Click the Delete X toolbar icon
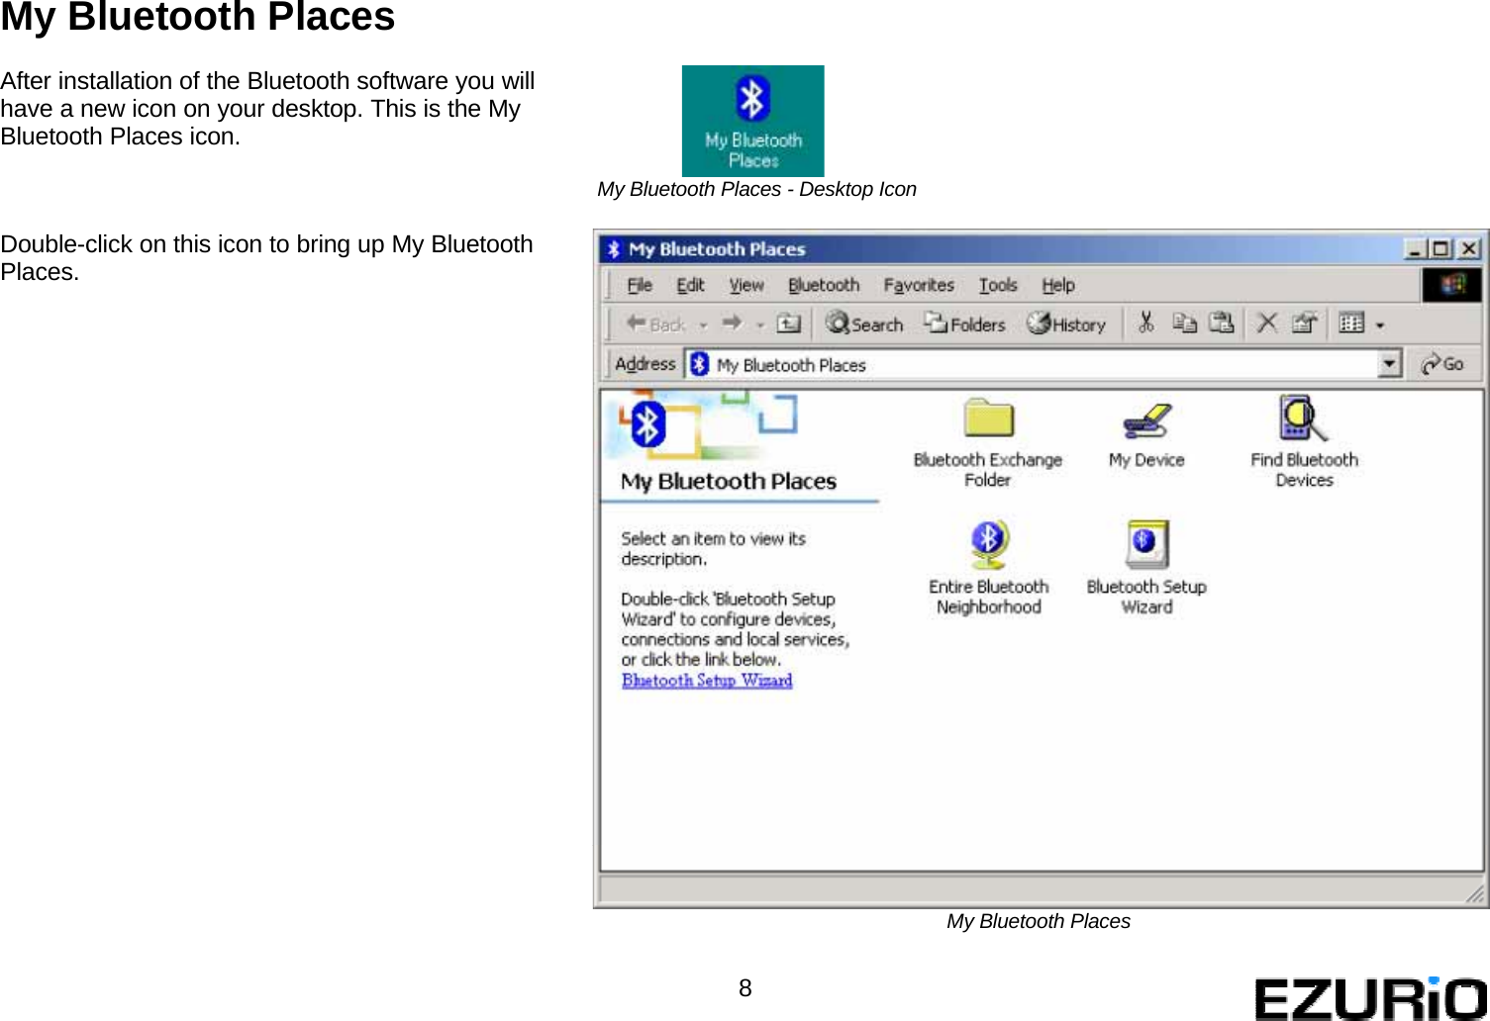Viewport: 1490px width, 1021px height. [1266, 323]
